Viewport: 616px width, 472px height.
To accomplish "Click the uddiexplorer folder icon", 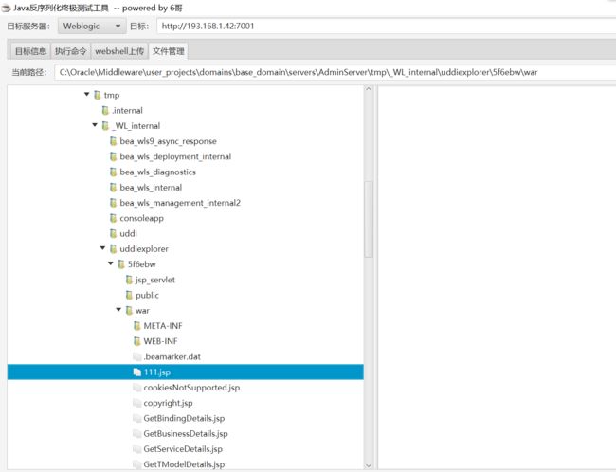I will 113,248.
